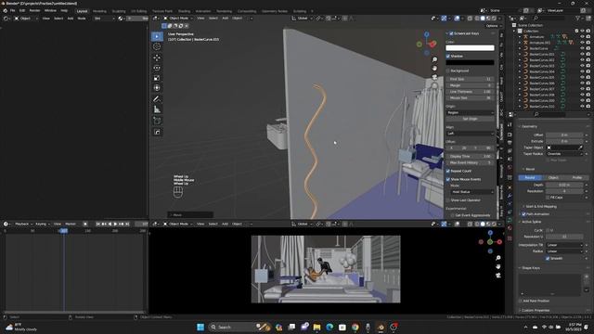Open Google Chrome from the taskbar
This screenshot has width=594, height=334.
355,328
